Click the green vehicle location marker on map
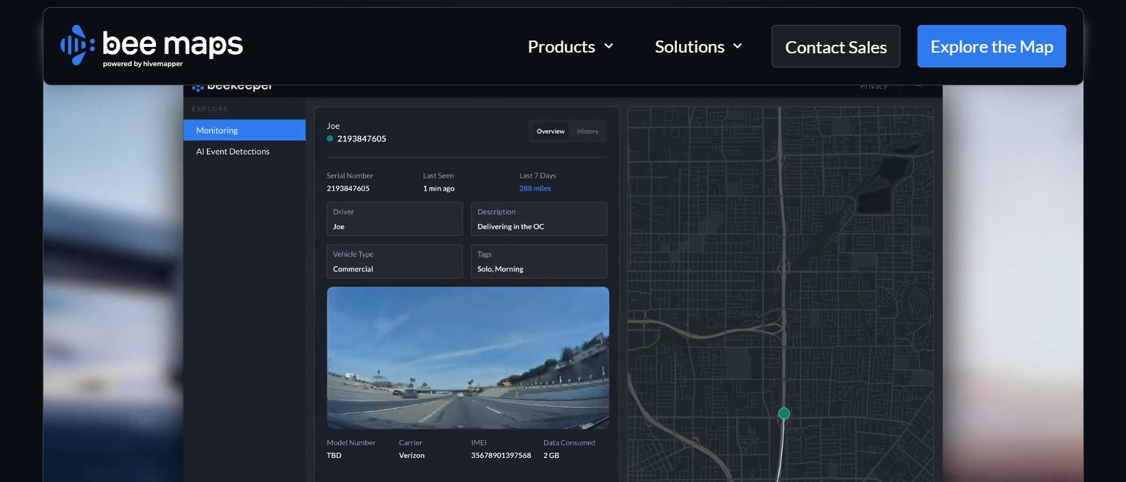This screenshot has height=482, width=1126. [784, 413]
